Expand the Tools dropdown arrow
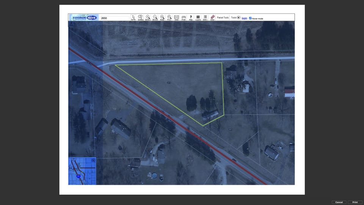Screen dimensions: 364x205 pyautogui.click(x=238, y=18)
